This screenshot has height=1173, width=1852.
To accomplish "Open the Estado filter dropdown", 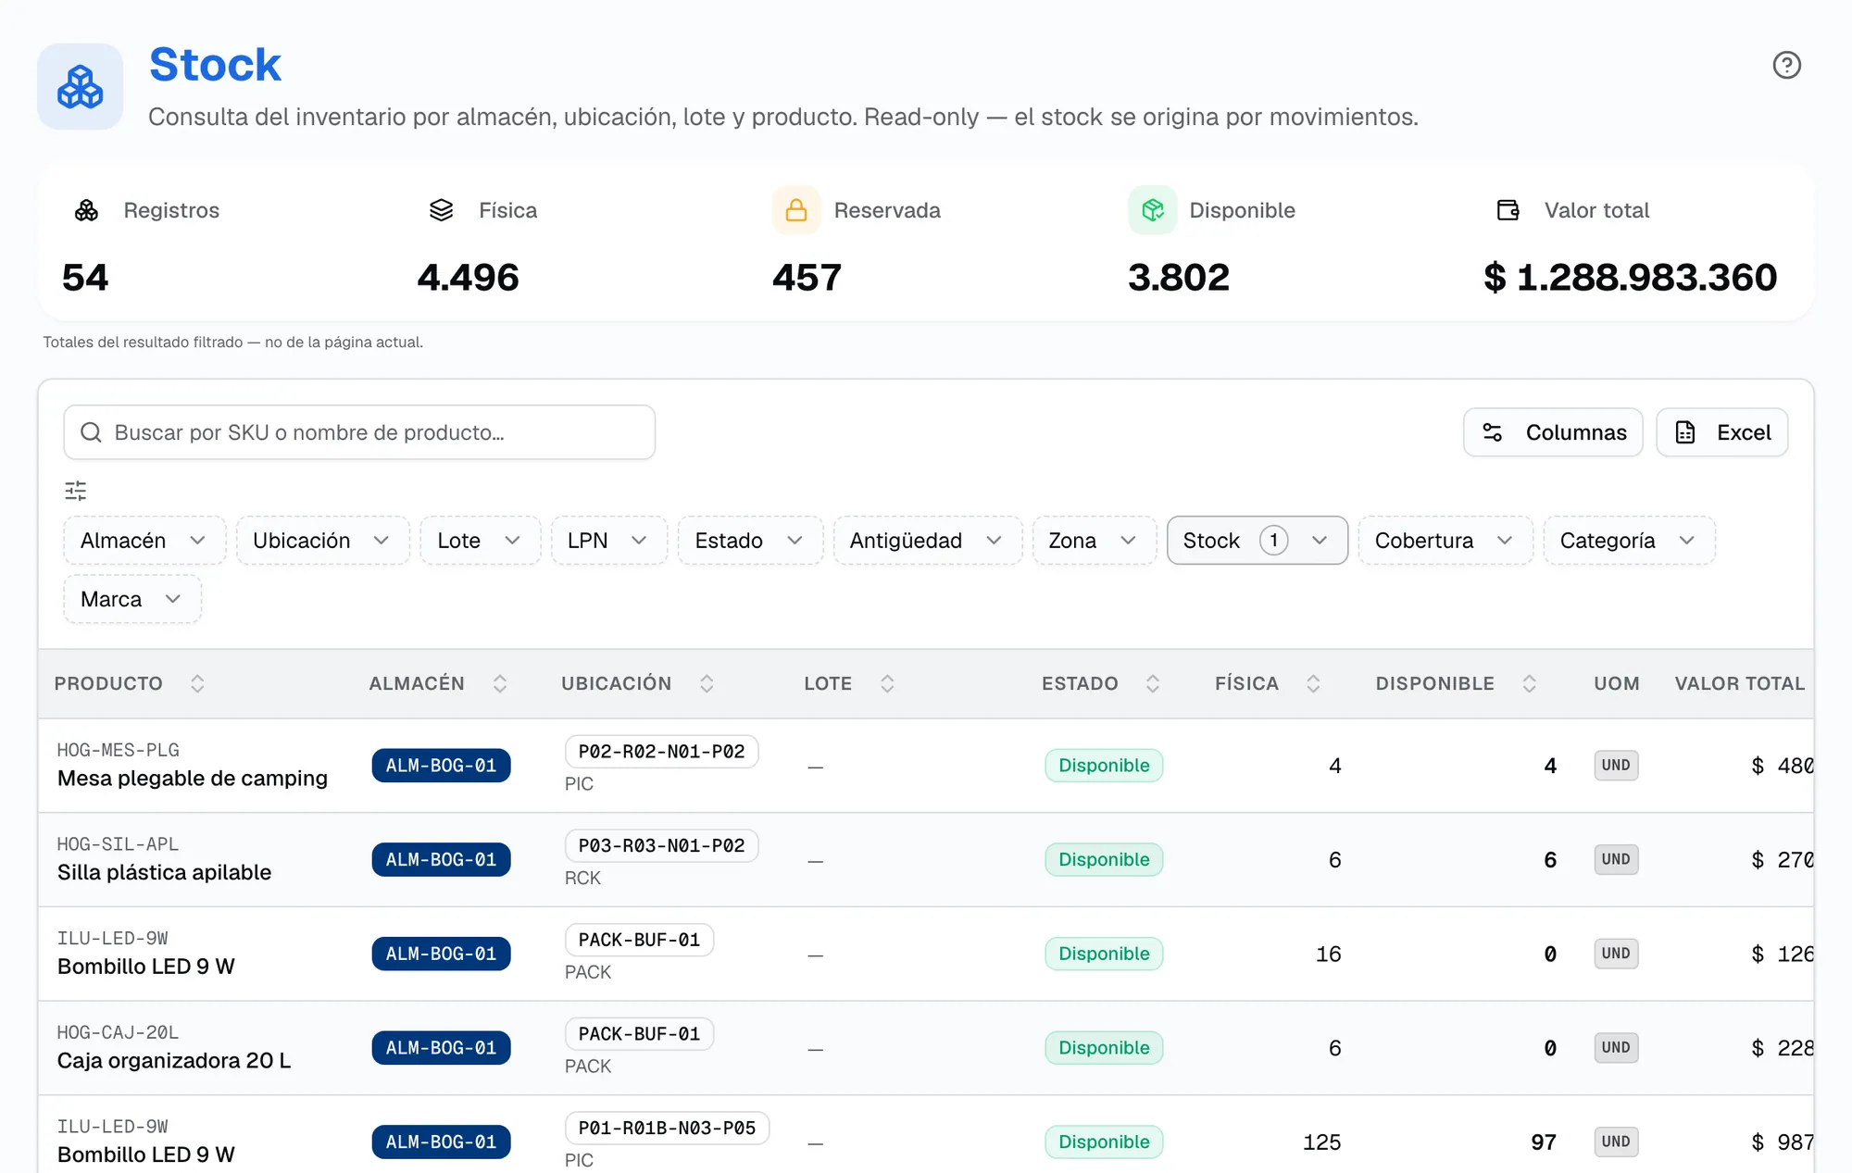I will coord(750,541).
